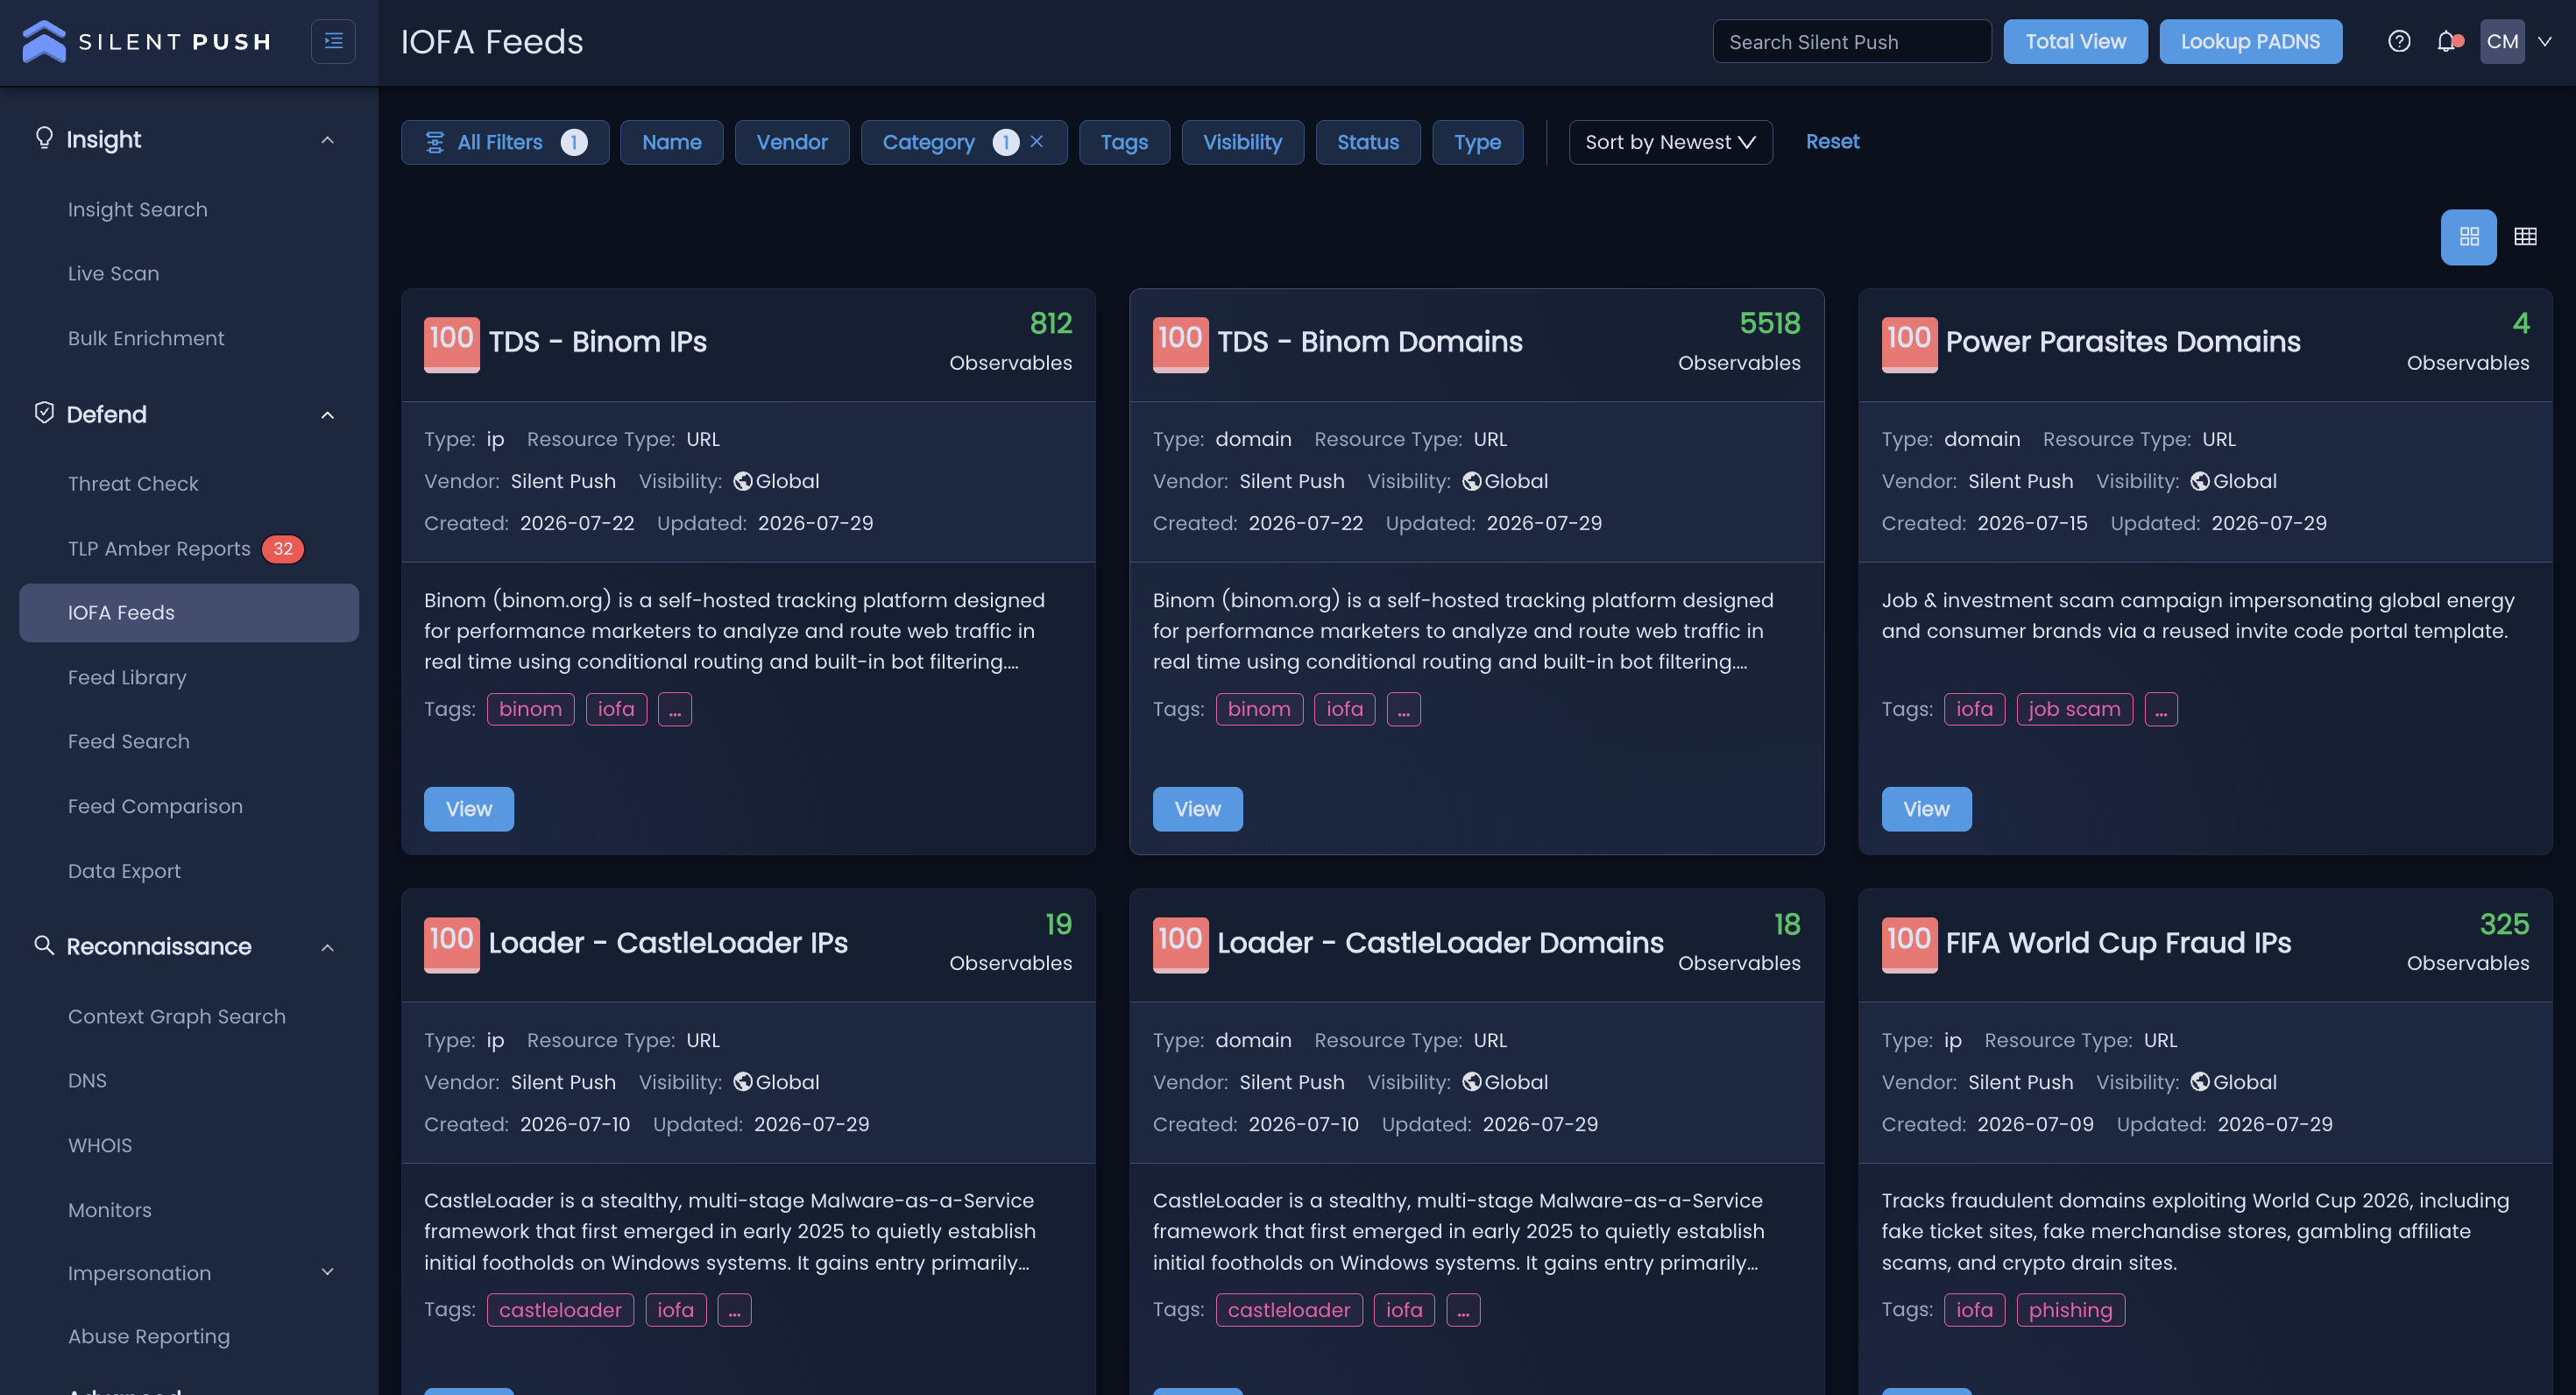Screen dimensions: 2576x1395
Task: Expand the Impersonation submenu
Action: coord(327,1273)
